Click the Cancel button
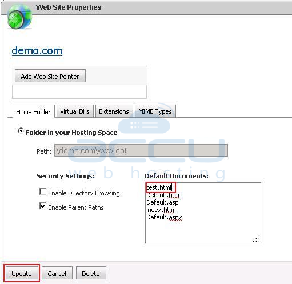Screen dimensions: 292x284 57,273
